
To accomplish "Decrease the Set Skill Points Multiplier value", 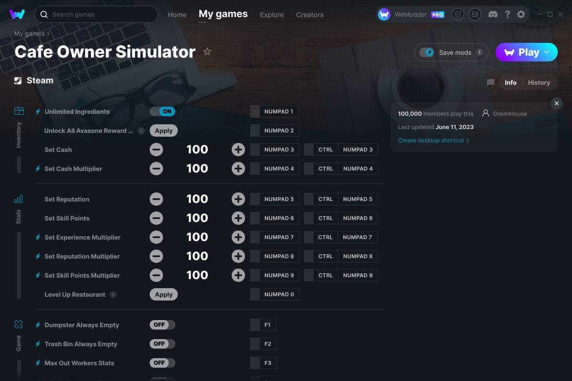I will pos(156,275).
